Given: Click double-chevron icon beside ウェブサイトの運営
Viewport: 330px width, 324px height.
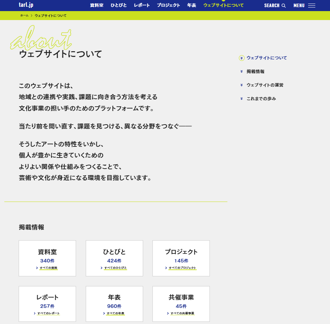Looking at the screenshot, I should [x=242, y=85].
